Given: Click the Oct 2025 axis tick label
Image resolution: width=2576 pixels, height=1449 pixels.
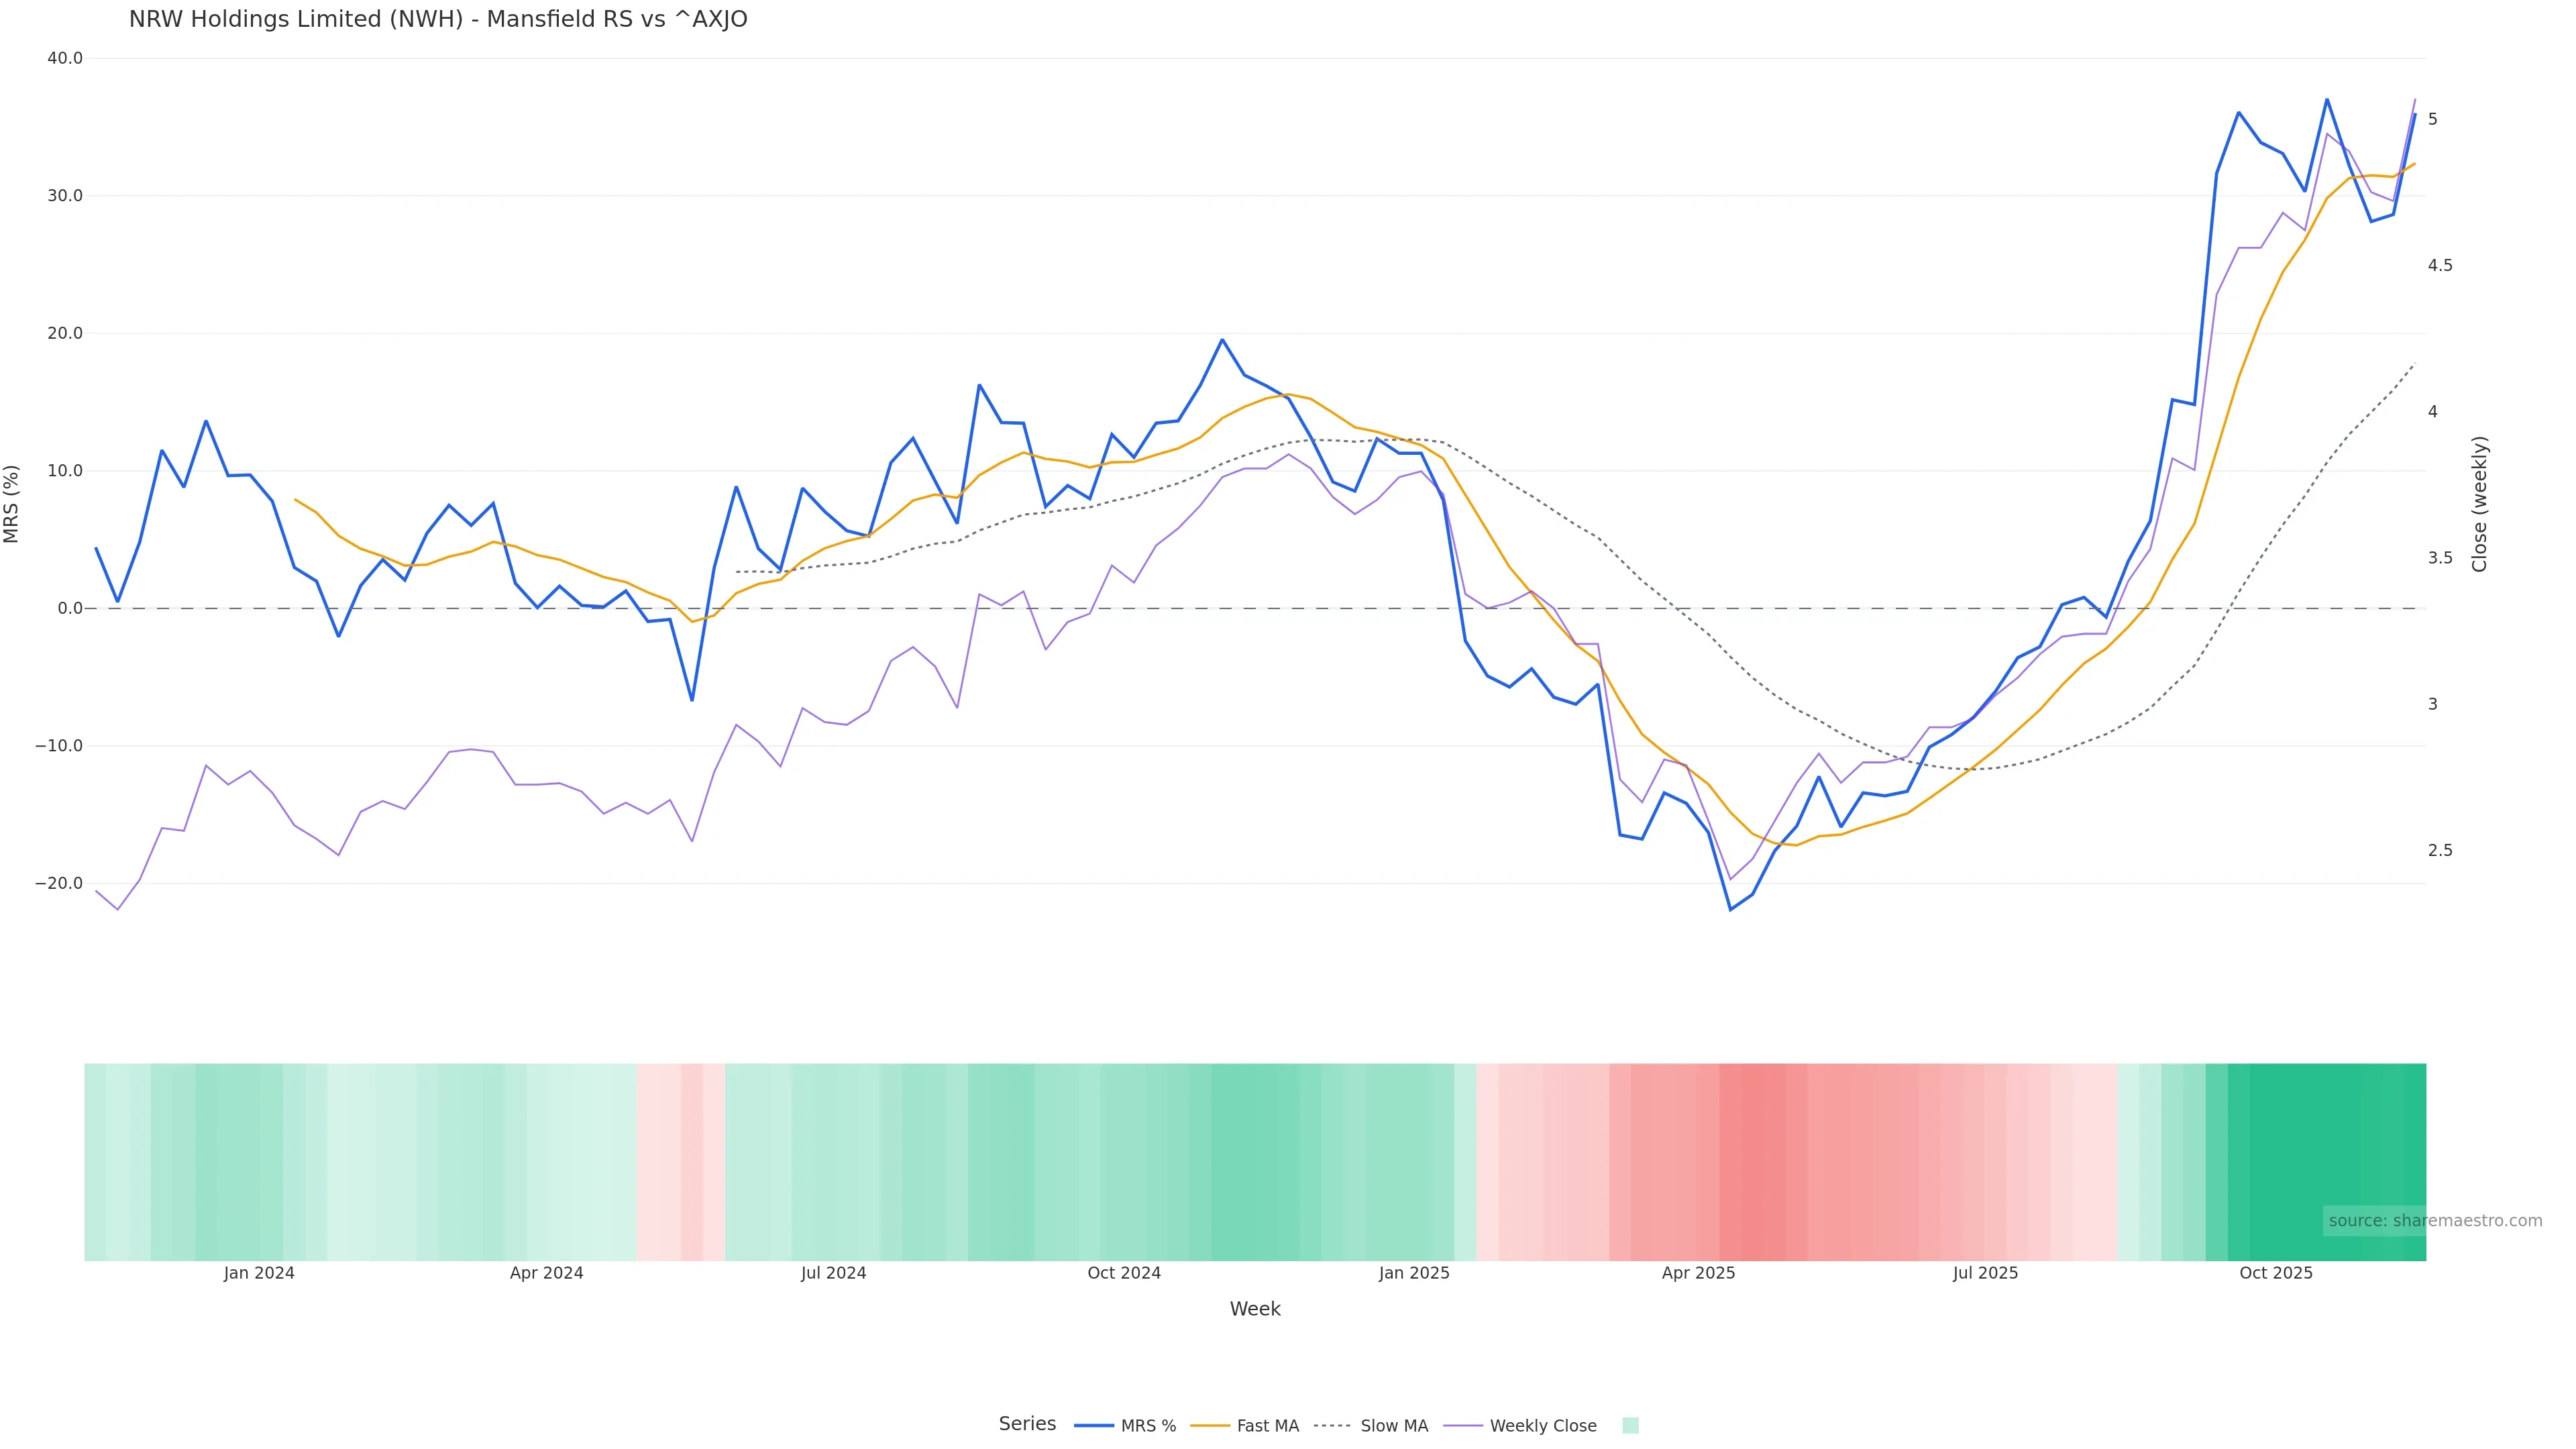Looking at the screenshot, I should click(x=2276, y=1273).
